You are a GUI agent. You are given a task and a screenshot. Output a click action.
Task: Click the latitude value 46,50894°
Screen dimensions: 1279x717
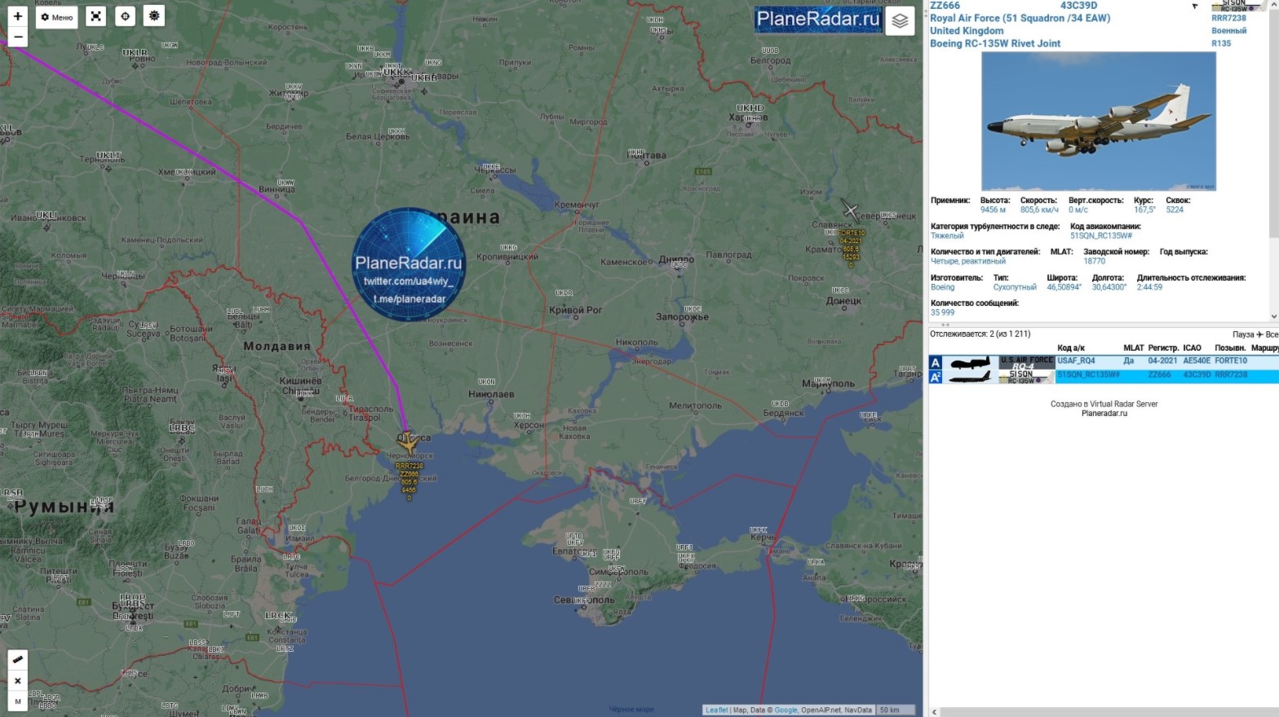(x=1064, y=287)
